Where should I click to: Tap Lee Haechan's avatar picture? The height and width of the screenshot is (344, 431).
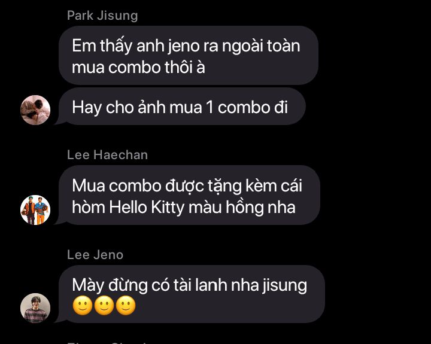(35, 210)
